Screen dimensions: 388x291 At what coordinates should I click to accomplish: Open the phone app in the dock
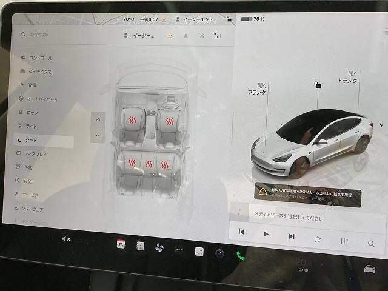(241, 255)
